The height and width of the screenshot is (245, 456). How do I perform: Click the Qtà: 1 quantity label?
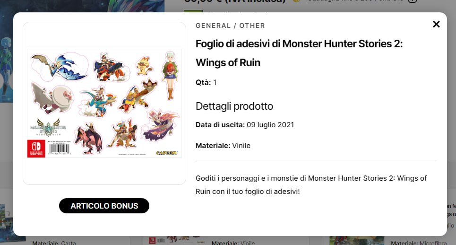pos(206,83)
